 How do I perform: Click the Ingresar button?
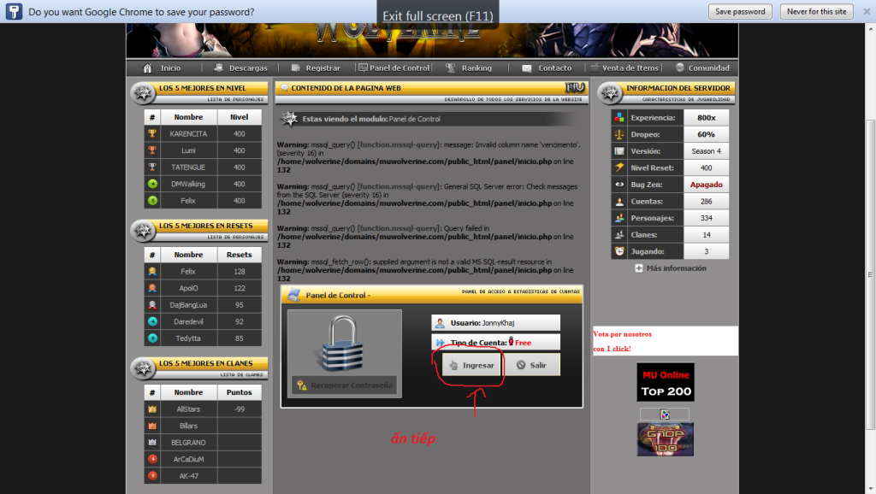pyautogui.click(x=471, y=365)
